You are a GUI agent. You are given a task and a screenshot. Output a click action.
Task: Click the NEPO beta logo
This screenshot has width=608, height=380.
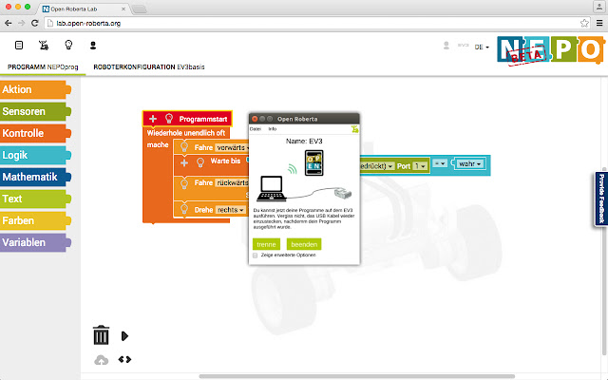551,50
